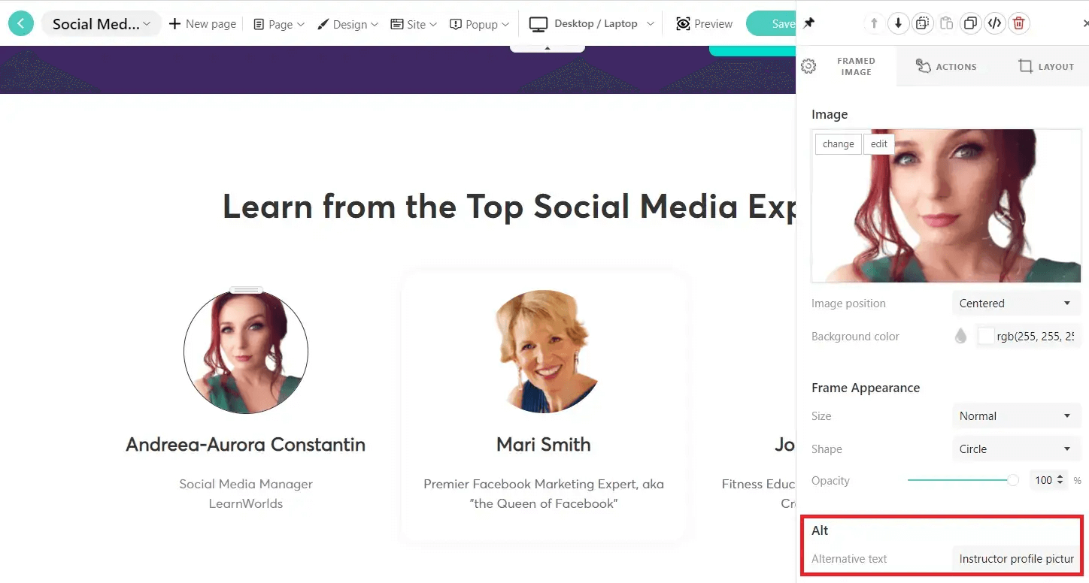Click the Alternative text input field

(x=1015, y=558)
